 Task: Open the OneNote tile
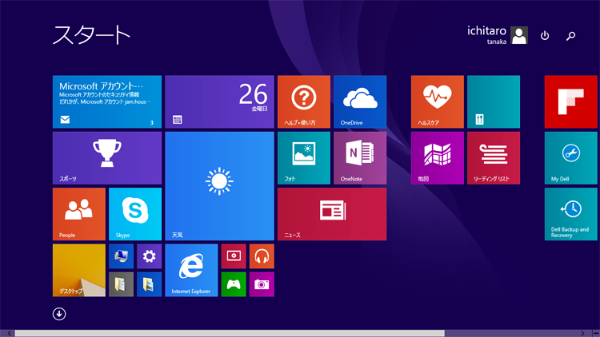point(359,158)
